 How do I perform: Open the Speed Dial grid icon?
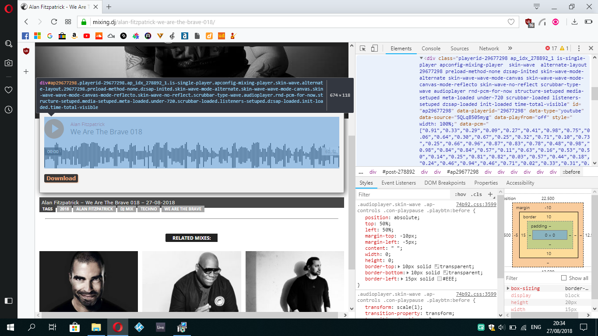coord(68,22)
